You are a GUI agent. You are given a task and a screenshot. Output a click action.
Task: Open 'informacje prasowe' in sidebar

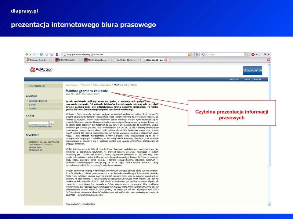(x=38, y=101)
